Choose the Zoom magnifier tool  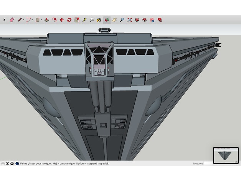(122, 20)
